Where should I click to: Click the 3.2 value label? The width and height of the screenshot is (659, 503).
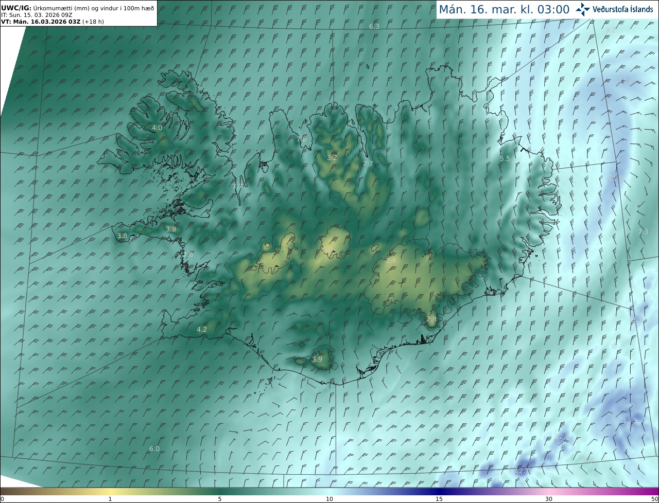point(332,157)
